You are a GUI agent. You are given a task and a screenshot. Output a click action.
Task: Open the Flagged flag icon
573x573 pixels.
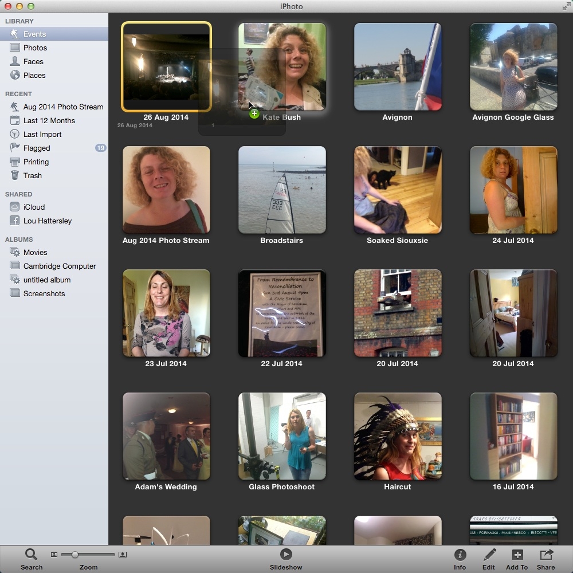[x=15, y=148]
